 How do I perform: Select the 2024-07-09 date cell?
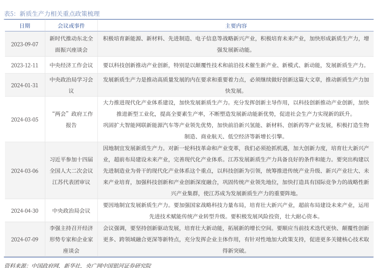[25, 239]
